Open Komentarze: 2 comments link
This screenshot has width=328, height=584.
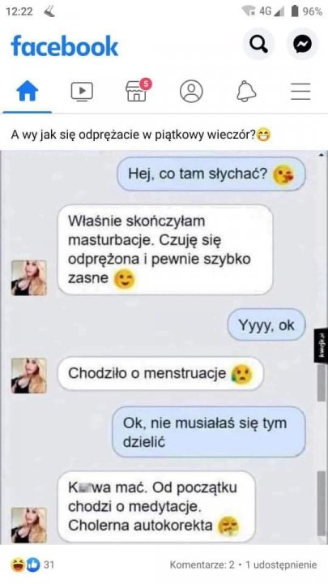point(202,565)
